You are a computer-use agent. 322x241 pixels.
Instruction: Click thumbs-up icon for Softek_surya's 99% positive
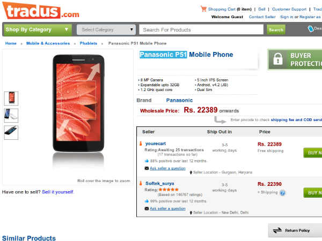tap(147, 201)
